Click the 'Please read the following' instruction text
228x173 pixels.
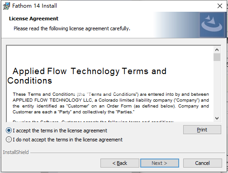(x=72, y=28)
